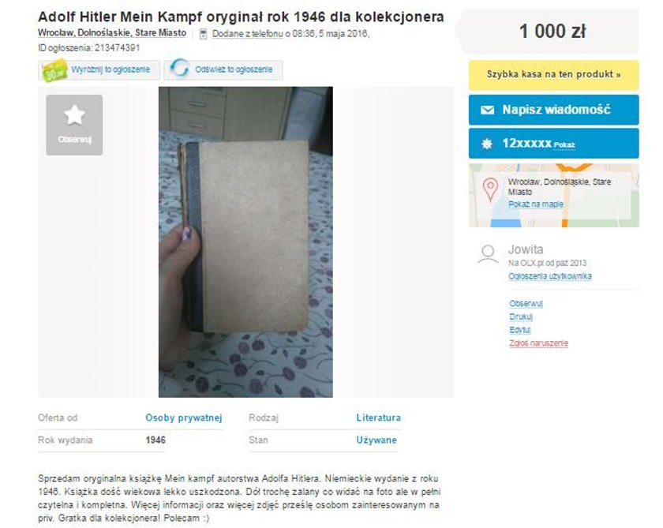663x528 pixels.
Task: Click the mobile phone icon near date
Action: click(204, 34)
